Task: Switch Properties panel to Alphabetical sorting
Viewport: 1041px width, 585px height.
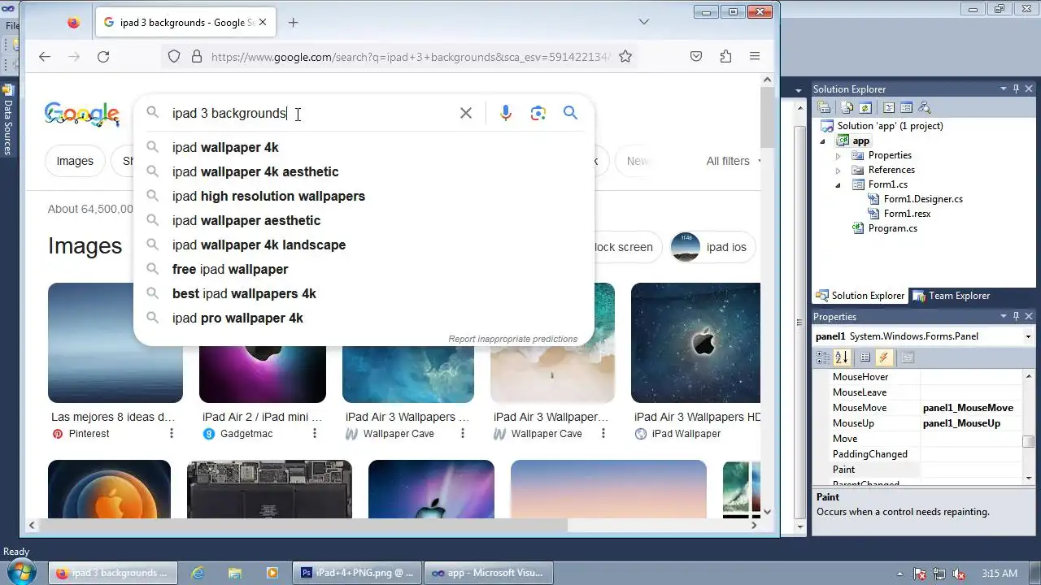Action: [x=842, y=357]
